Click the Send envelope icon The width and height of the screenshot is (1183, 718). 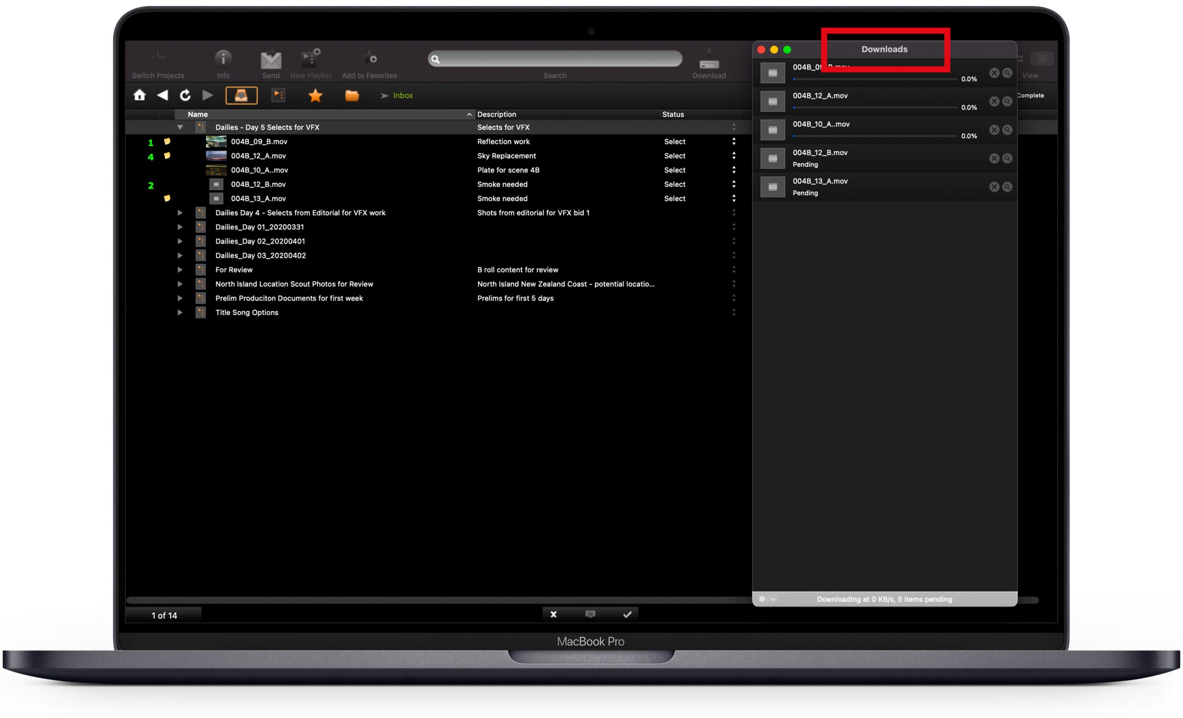271,60
